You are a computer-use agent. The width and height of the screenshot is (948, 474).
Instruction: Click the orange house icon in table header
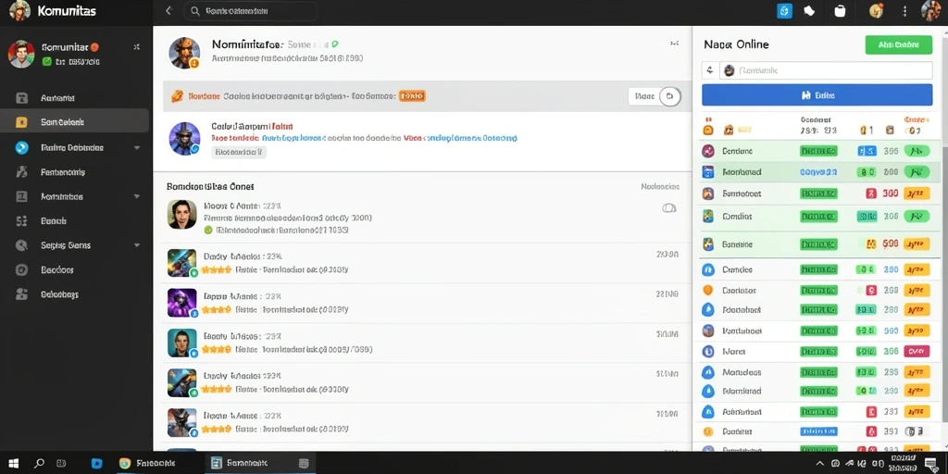[729, 130]
